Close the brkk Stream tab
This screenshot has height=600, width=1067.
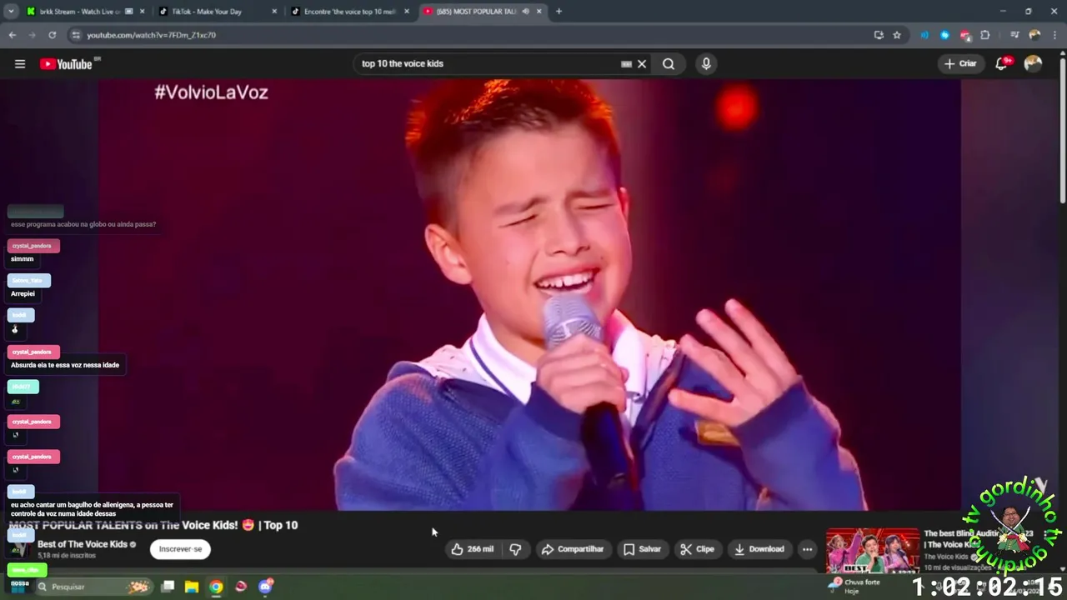point(142,12)
